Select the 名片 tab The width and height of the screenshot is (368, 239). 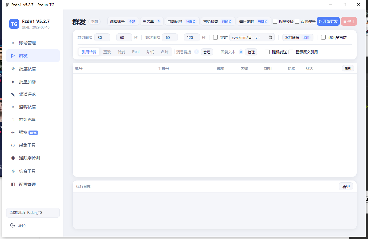[x=165, y=52]
